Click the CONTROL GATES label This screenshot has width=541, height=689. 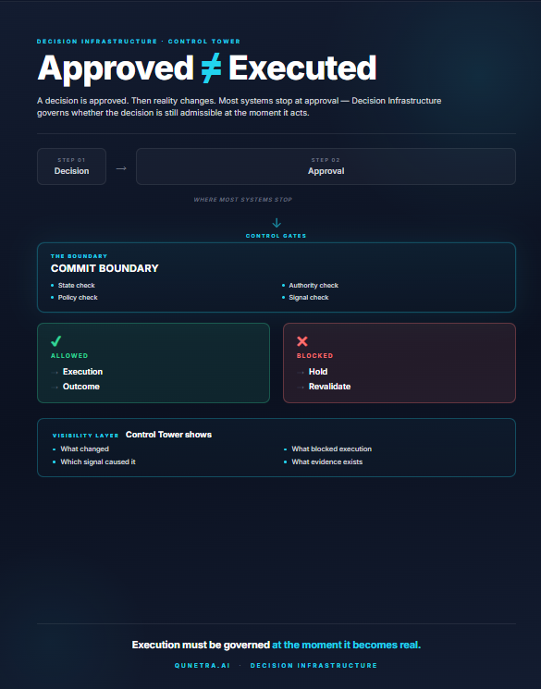276,236
